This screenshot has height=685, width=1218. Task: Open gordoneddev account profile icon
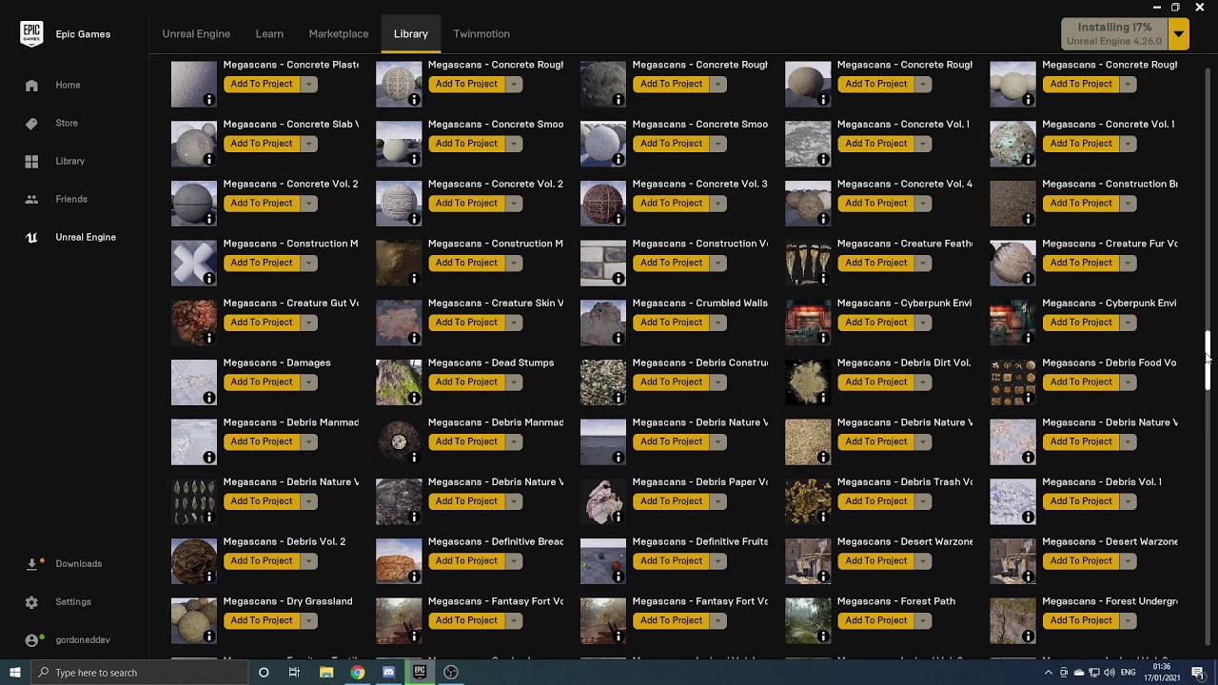[x=31, y=639]
